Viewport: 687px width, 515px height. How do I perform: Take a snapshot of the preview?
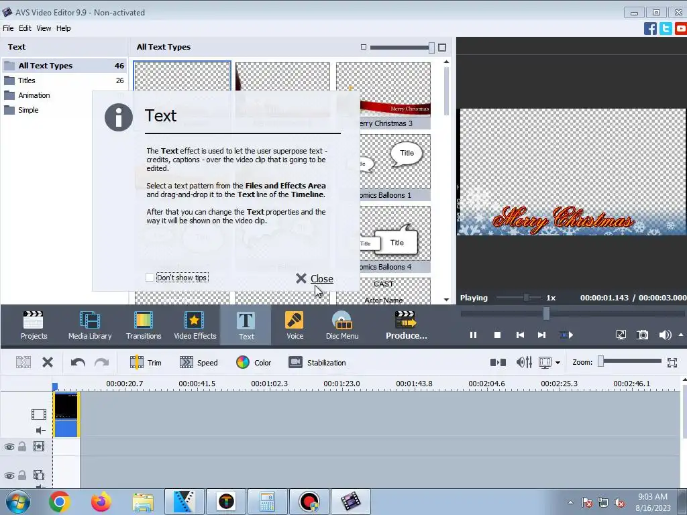[642, 335]
